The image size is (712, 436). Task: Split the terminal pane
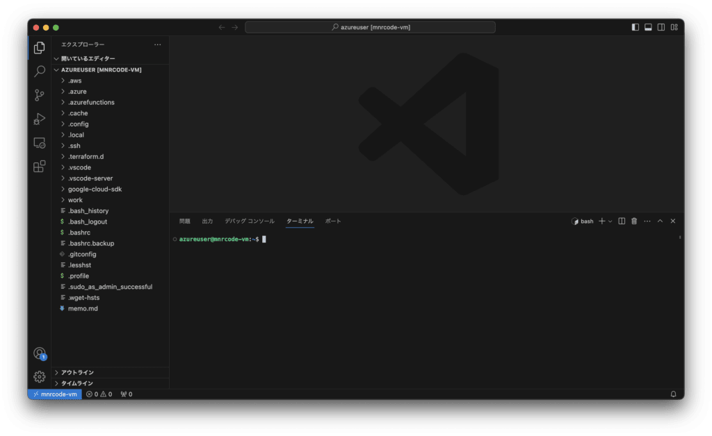click(x=622, y=221)
